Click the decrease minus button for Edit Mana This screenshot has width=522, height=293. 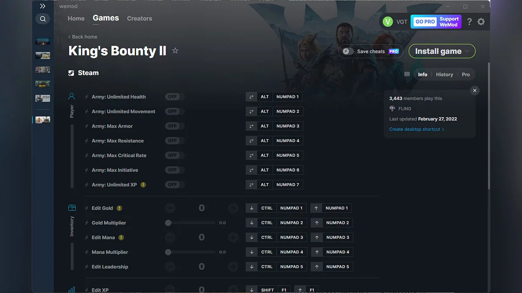[170, 237]
